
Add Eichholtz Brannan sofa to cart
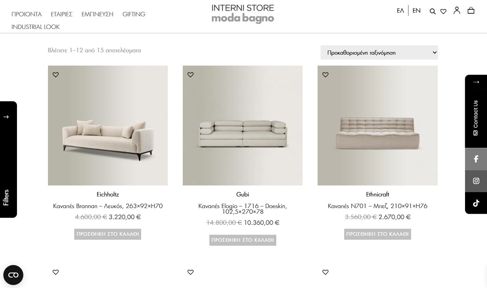[x=107, y=234]
